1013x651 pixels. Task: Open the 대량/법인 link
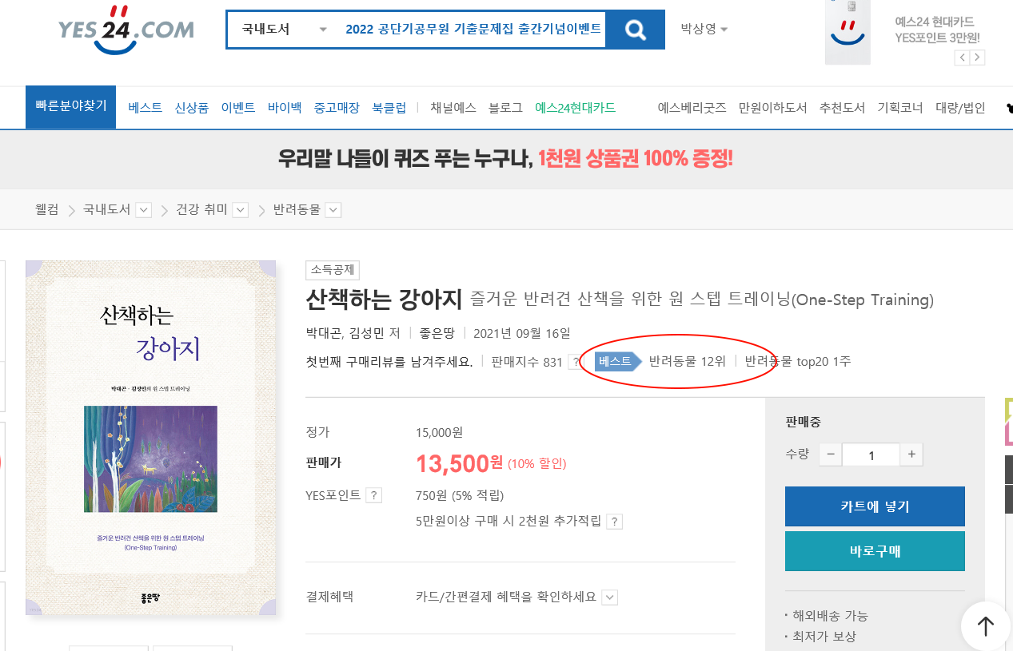(960, 108)
